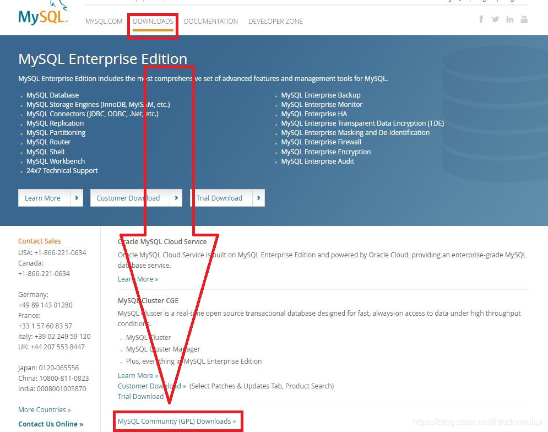Screen dimensions: 548x432
Task: Click France phone number +33 1 57 60 83 57
Action: click(x=45, y=326)
